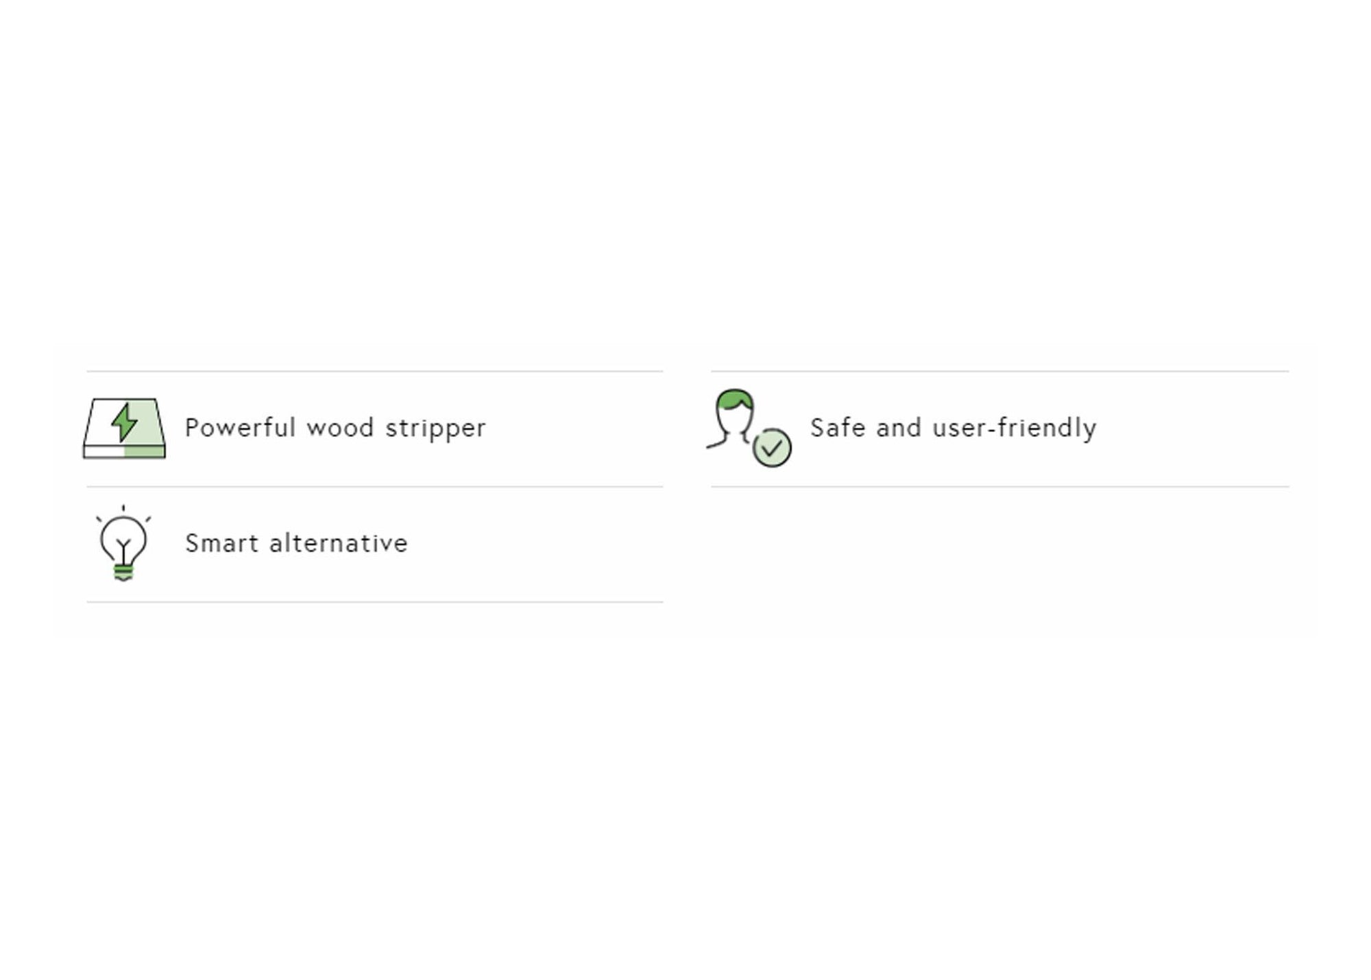Click the word "stripper"
This screenshot has height=980, width=1371.
(435, 429)
